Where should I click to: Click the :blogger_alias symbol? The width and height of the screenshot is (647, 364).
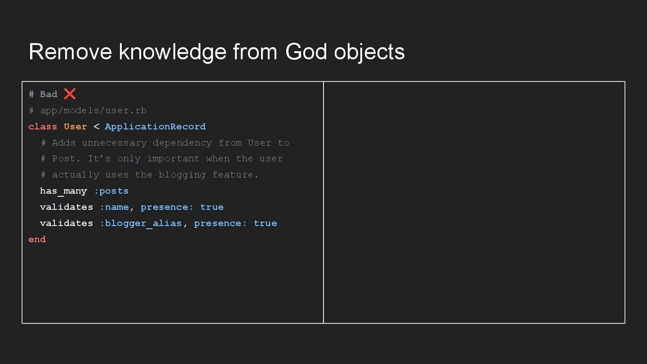tap(141, 223)
